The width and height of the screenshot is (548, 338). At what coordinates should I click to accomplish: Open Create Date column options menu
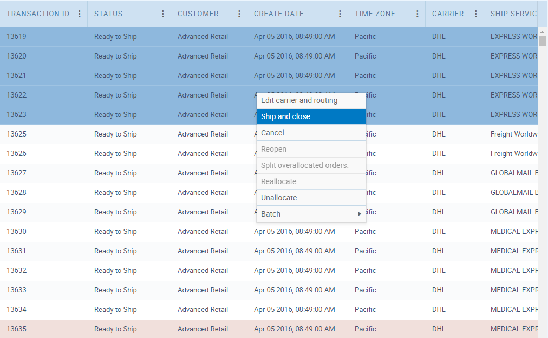point(340,14)
